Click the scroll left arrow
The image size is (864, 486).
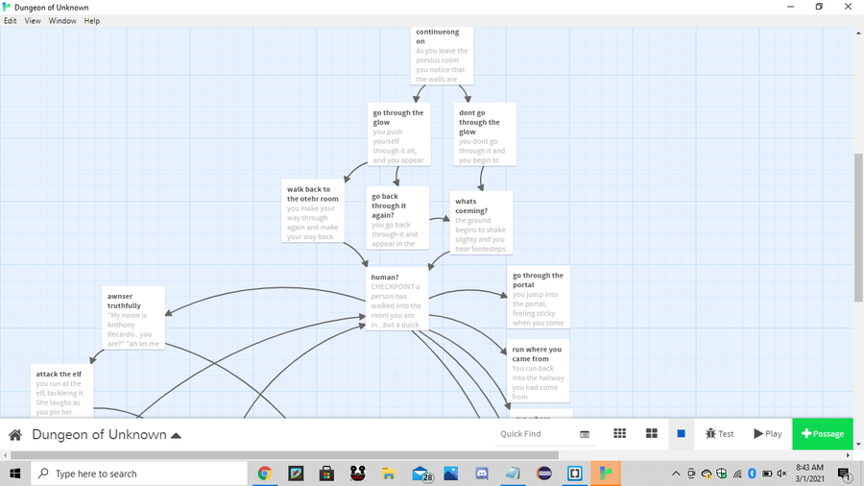click(5, 455)
